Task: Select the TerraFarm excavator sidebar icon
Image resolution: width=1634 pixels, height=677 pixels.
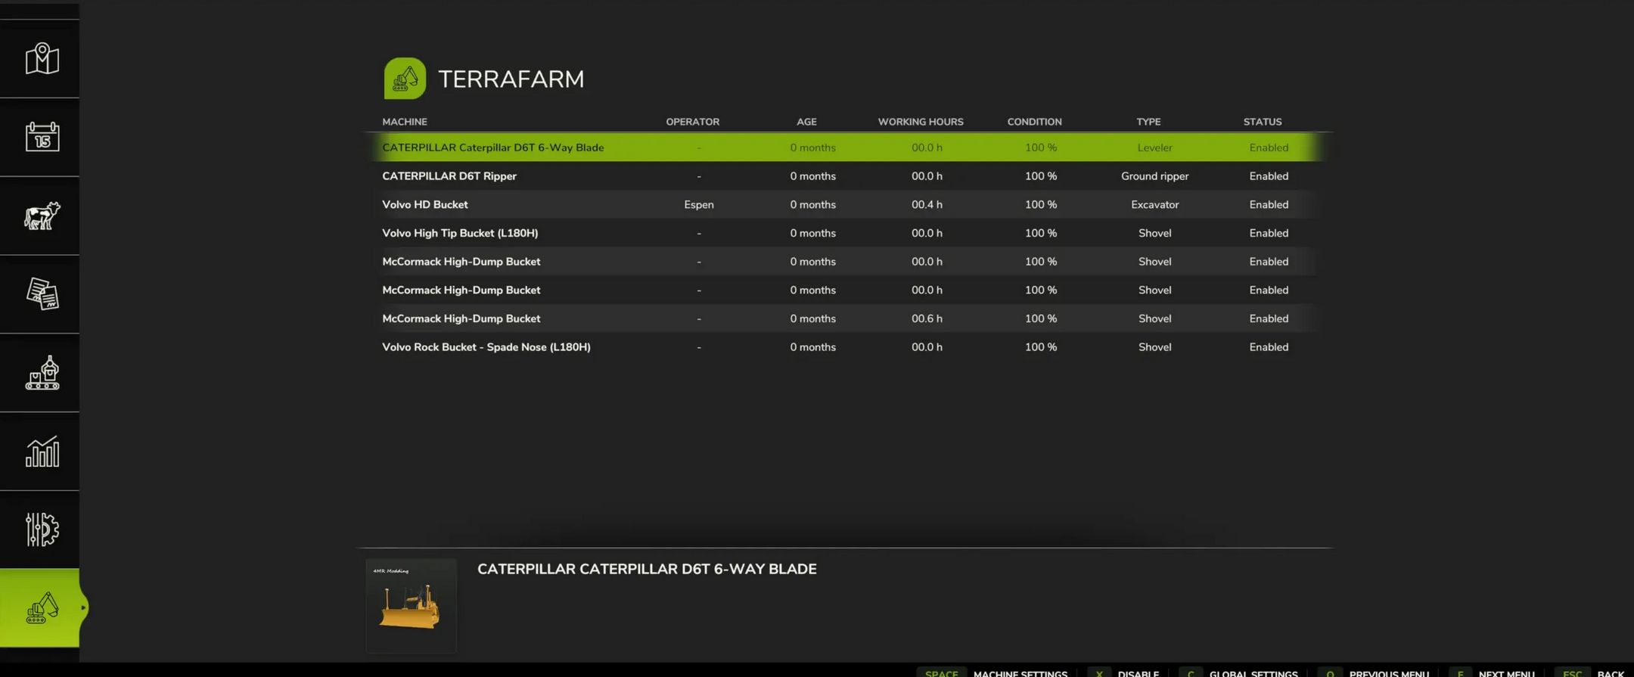Action: click(x=42, y=607)
